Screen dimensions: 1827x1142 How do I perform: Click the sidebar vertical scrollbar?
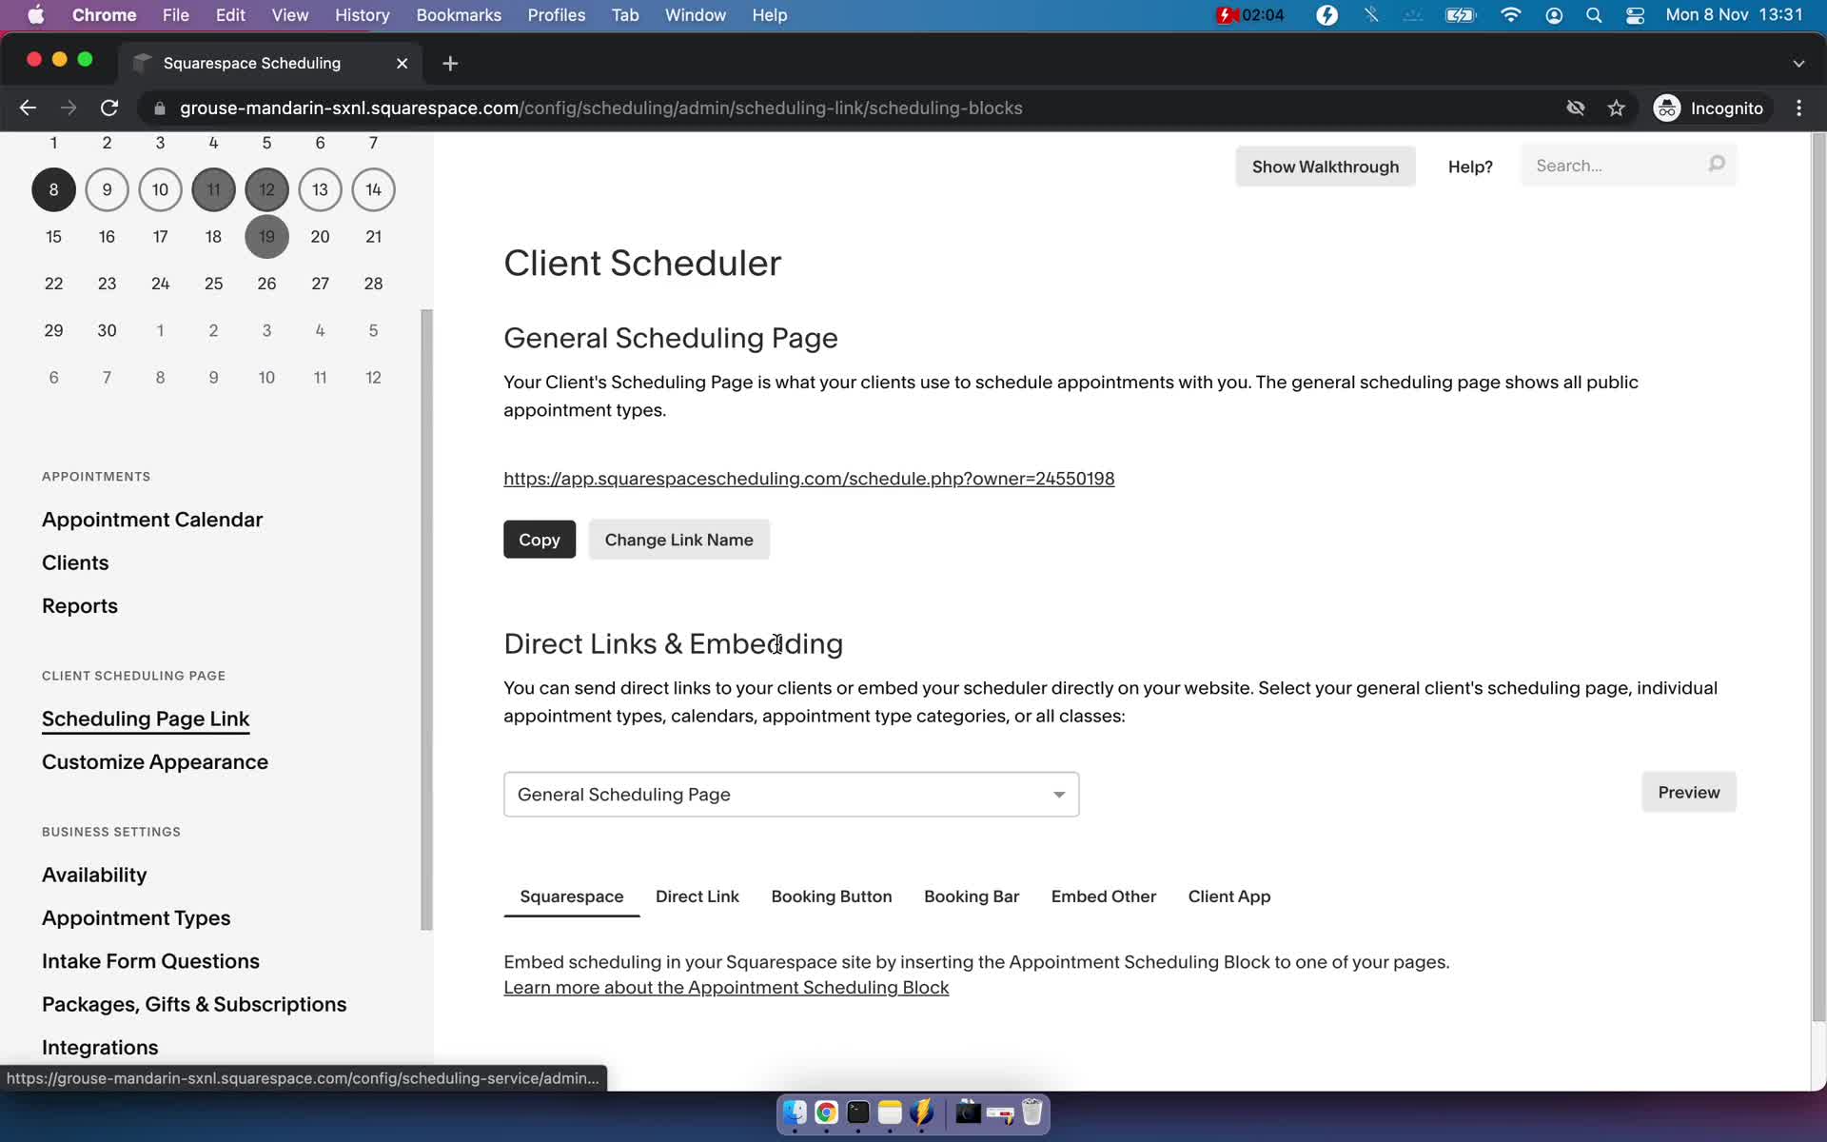pos(426,620)
